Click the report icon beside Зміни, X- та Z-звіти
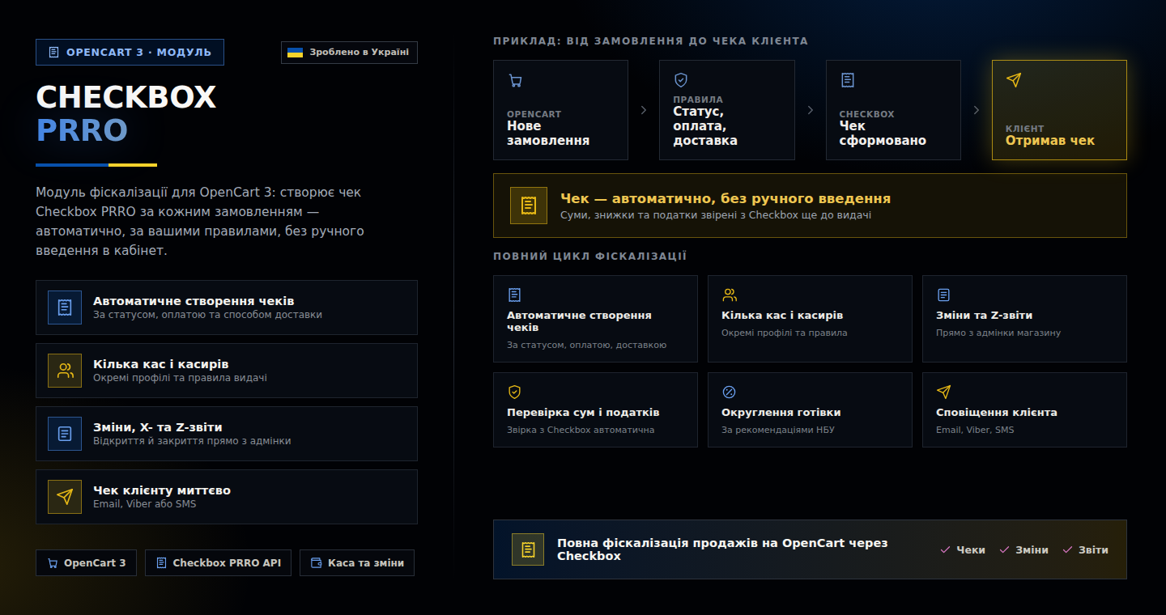 coord(65,434)
